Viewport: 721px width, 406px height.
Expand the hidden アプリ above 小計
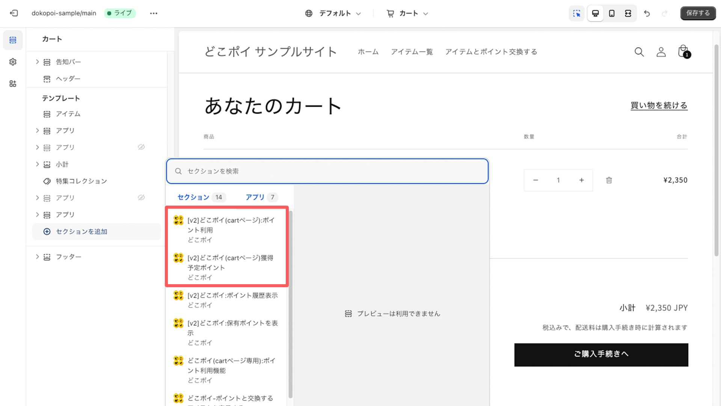click(37, 147)
